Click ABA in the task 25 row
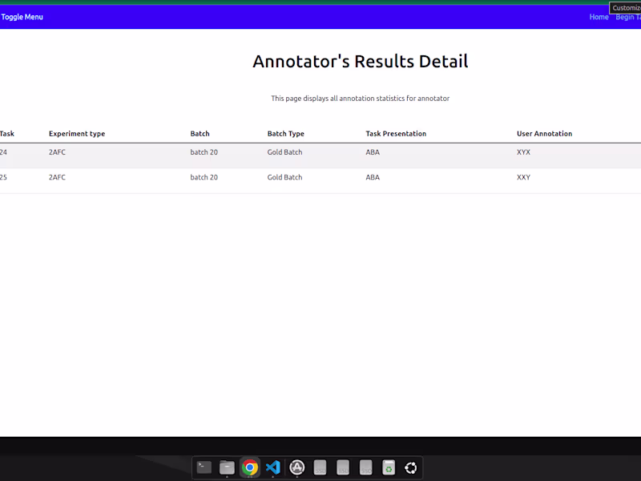 click(373, 177)
